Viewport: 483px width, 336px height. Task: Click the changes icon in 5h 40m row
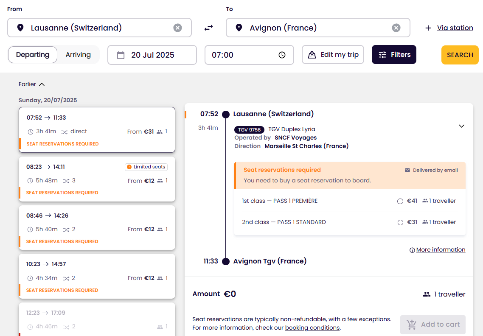click(66, 230)
